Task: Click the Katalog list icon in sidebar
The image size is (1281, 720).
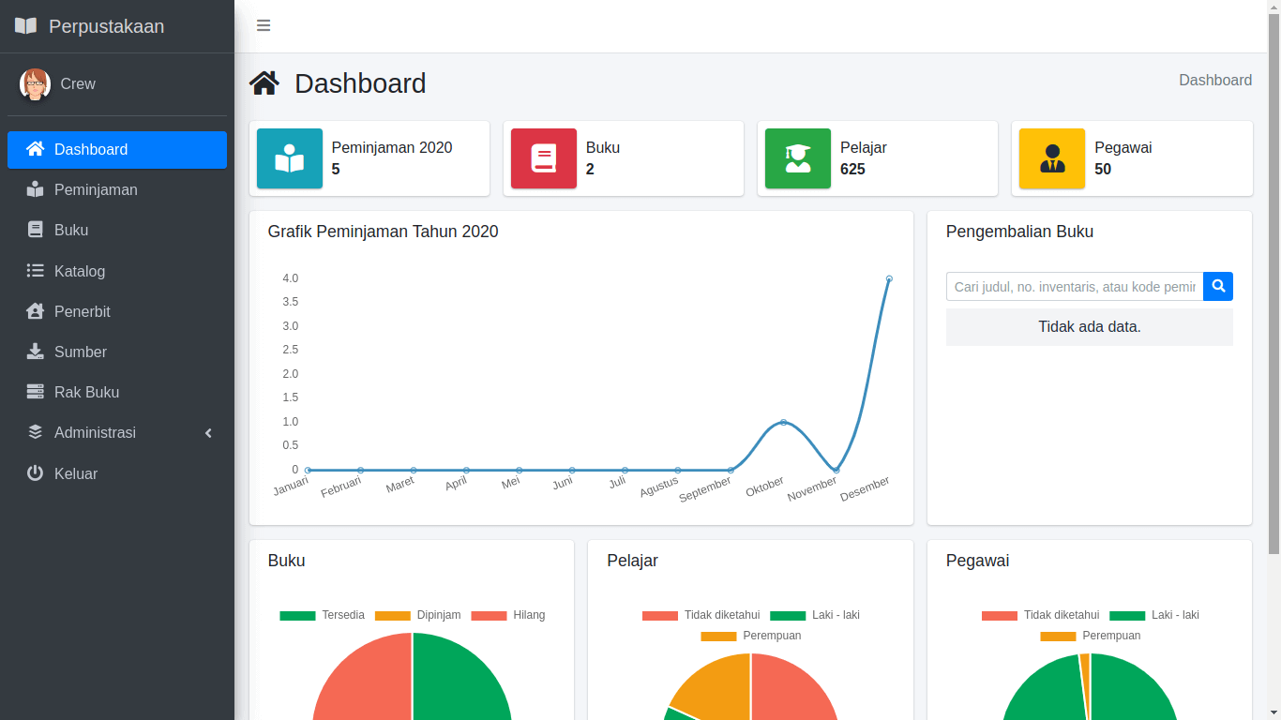Action: pyautogui.click(x=36, y=271)
